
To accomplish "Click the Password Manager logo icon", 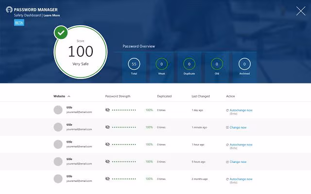I will (x=9, y=10).
